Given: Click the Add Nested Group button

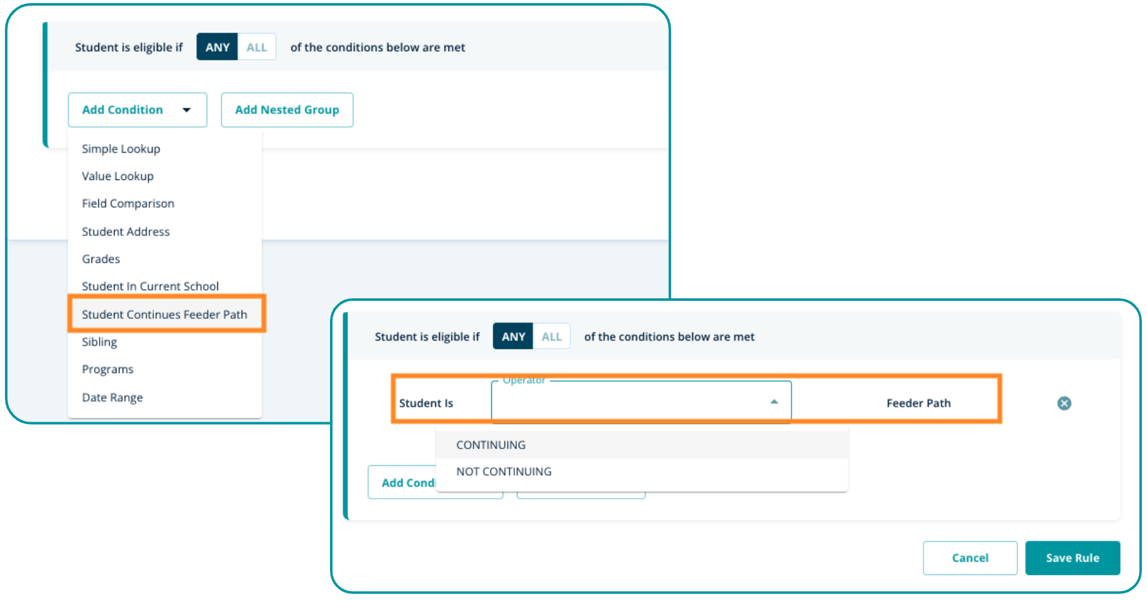Looking at the screenshot, I should pyautogui.click(x=287, y=110).
